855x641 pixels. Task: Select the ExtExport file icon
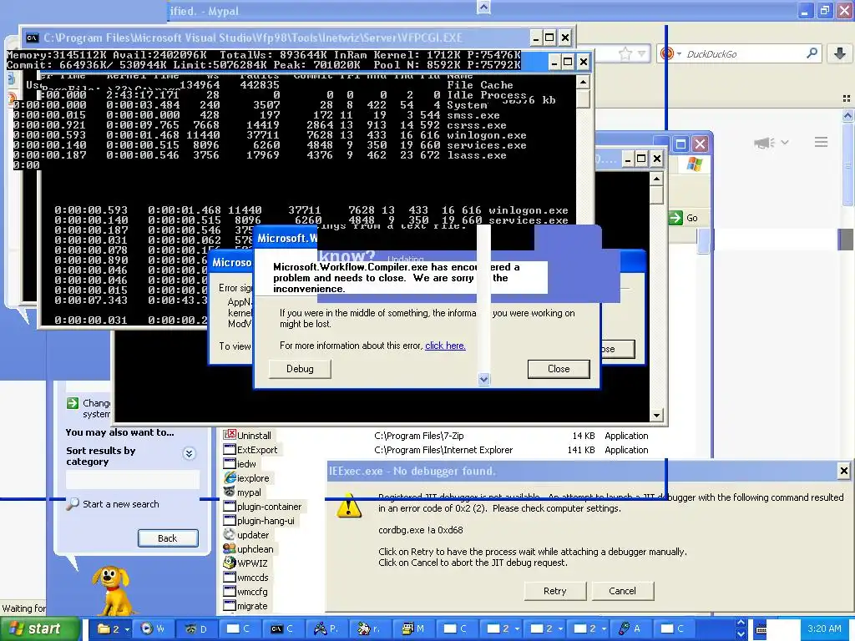229,450
